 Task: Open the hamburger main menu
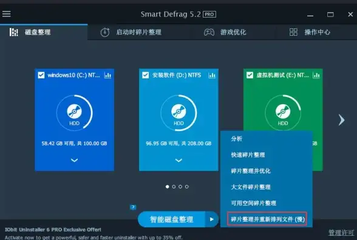[x=6, y=14]
